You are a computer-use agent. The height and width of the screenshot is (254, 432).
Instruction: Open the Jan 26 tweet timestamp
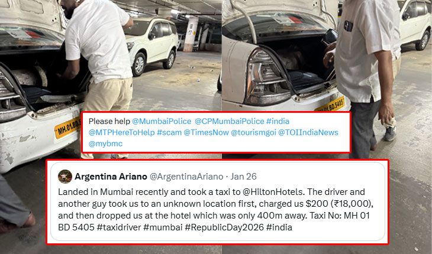pyautogui.click(x=244, y=177)
